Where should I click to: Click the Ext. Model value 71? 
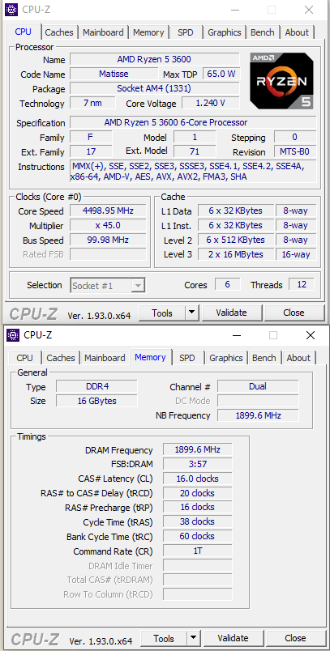click(x=195, y=151)
